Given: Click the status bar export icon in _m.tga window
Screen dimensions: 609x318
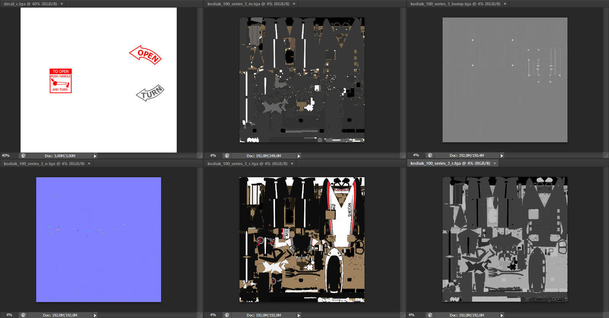Looking at the screenshot, I should (227, 156).
